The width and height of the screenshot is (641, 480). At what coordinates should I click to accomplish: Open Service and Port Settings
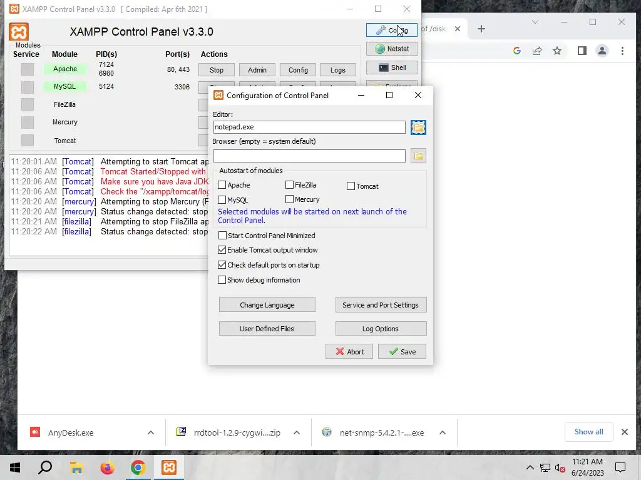point(381,305)
